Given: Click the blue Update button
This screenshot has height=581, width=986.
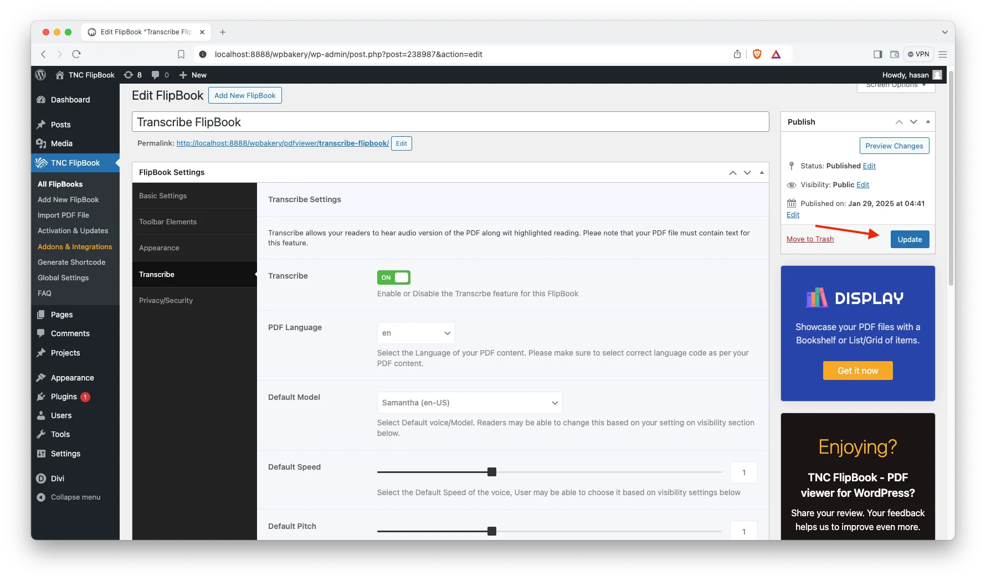Looking at the screenshot, I should pyautogui.click(x=910, y=239).
